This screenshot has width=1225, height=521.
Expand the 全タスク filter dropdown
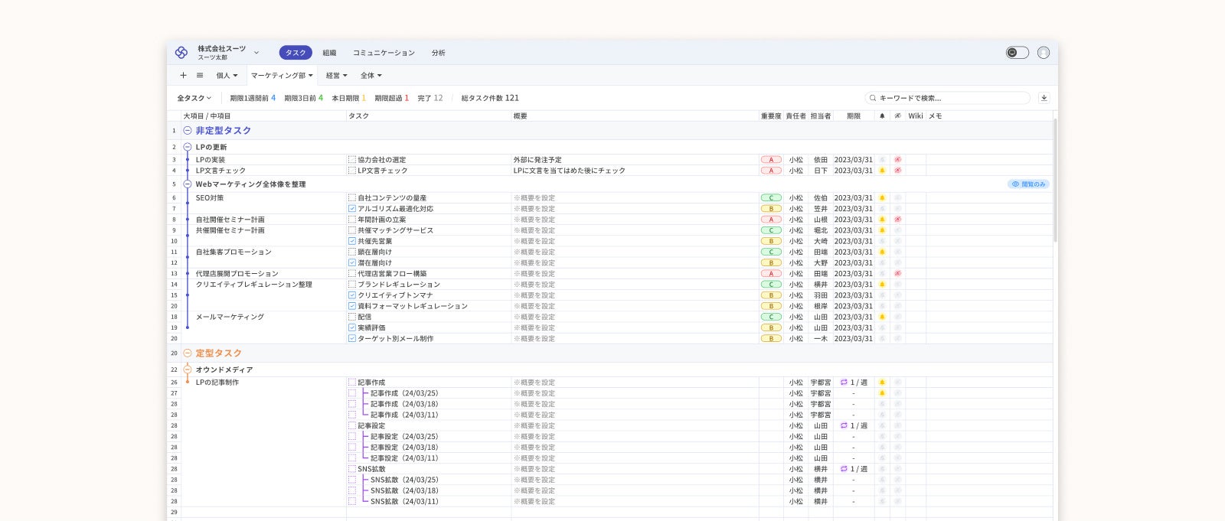(x=194, y=98)
